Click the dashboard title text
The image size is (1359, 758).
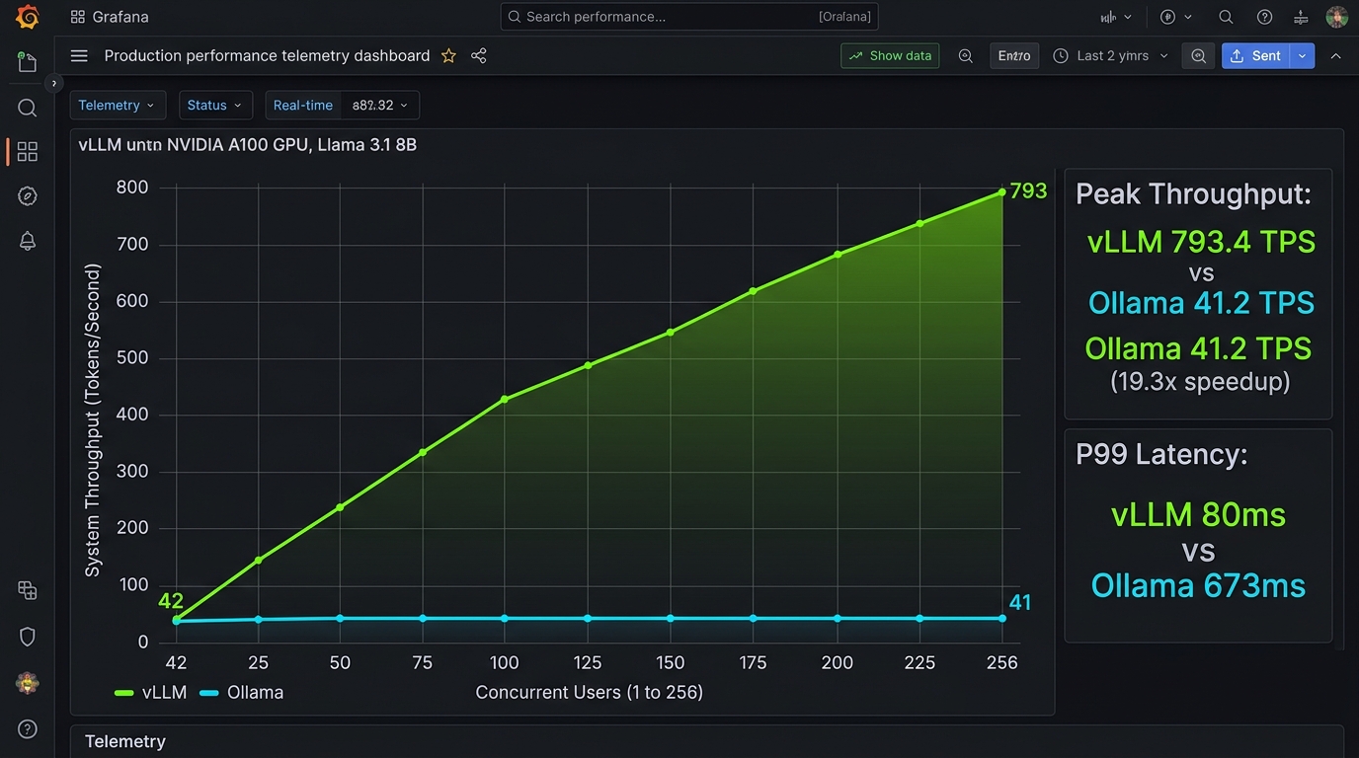267,56
